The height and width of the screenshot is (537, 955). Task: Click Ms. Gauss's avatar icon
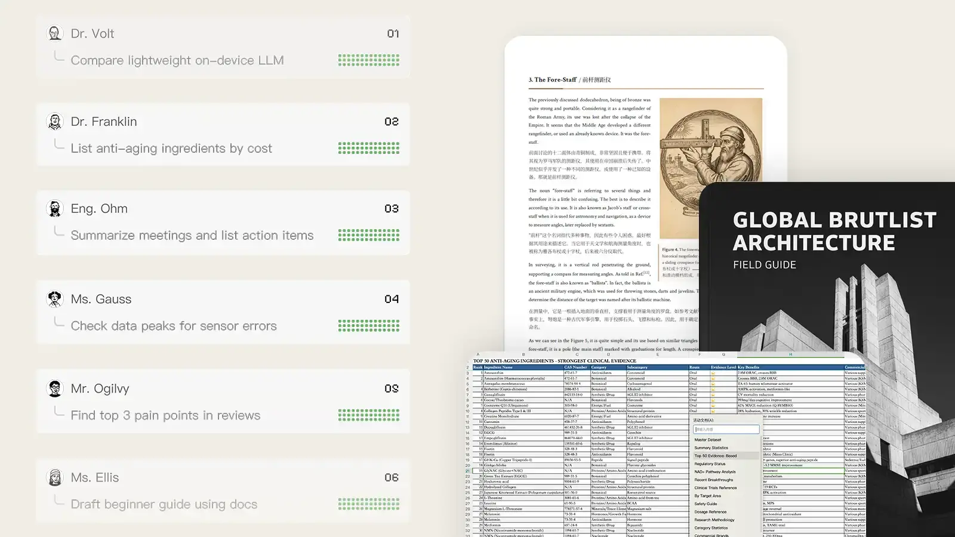[x=55, y=299]
